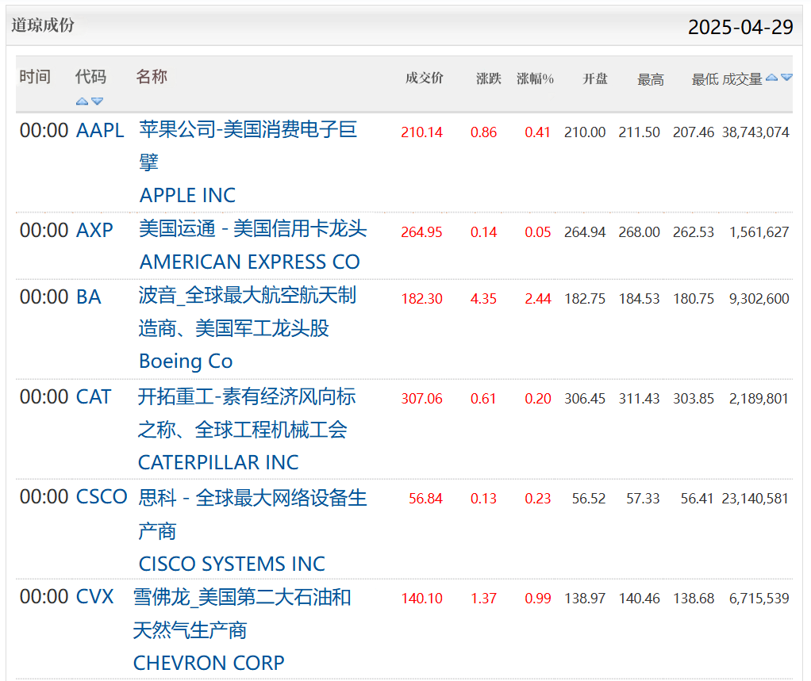This screenshot has height=681, width=811.
Task: Click AXP's price 264.95
Action: pyautogui.click(x=421, y=232)
